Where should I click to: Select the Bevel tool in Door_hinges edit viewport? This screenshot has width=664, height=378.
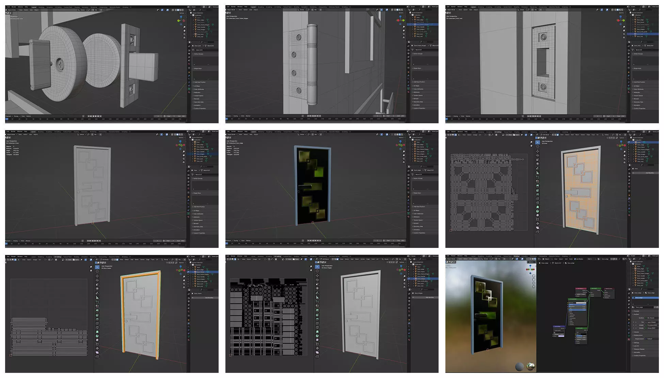[x=317, y=319]
